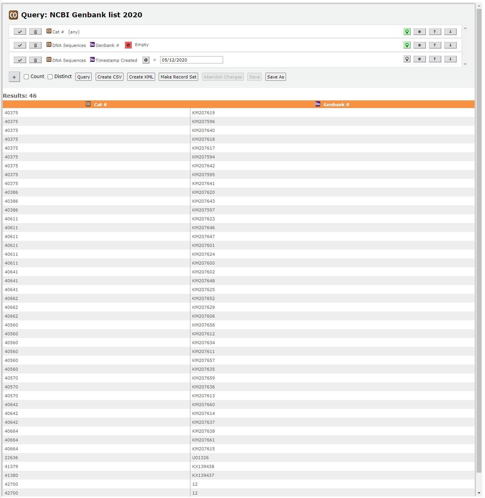Click the scroll-up arrow beside the query fields

[465, 28]
